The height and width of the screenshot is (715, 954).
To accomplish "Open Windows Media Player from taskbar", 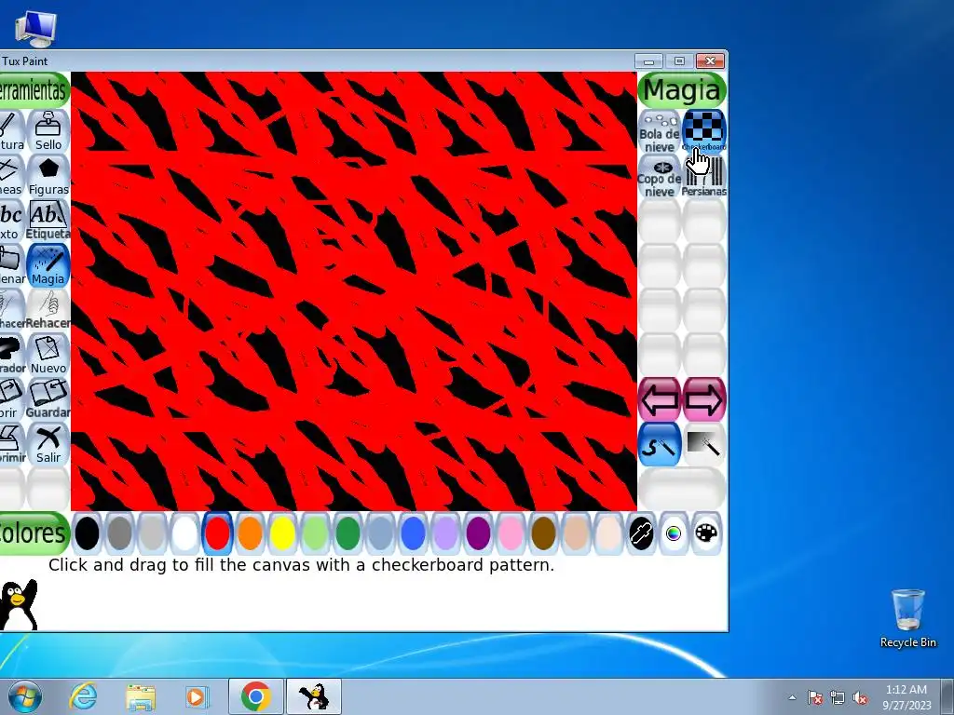I will [x=197, y=696].
